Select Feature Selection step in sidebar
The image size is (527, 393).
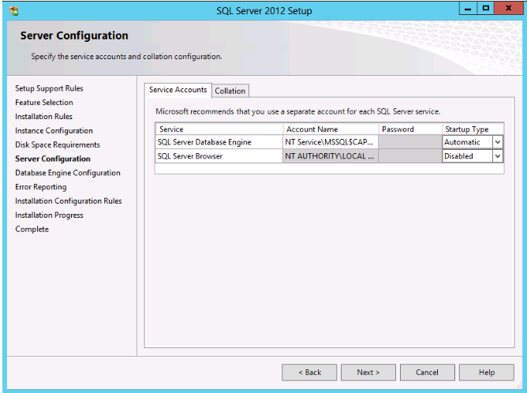pyautogui.click(x=44, y=103)
